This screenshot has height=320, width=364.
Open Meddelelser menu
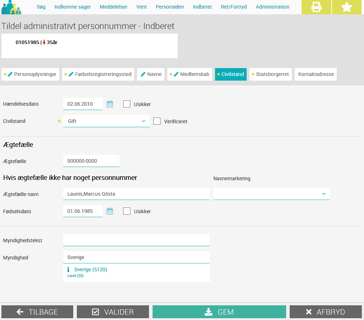113,7
